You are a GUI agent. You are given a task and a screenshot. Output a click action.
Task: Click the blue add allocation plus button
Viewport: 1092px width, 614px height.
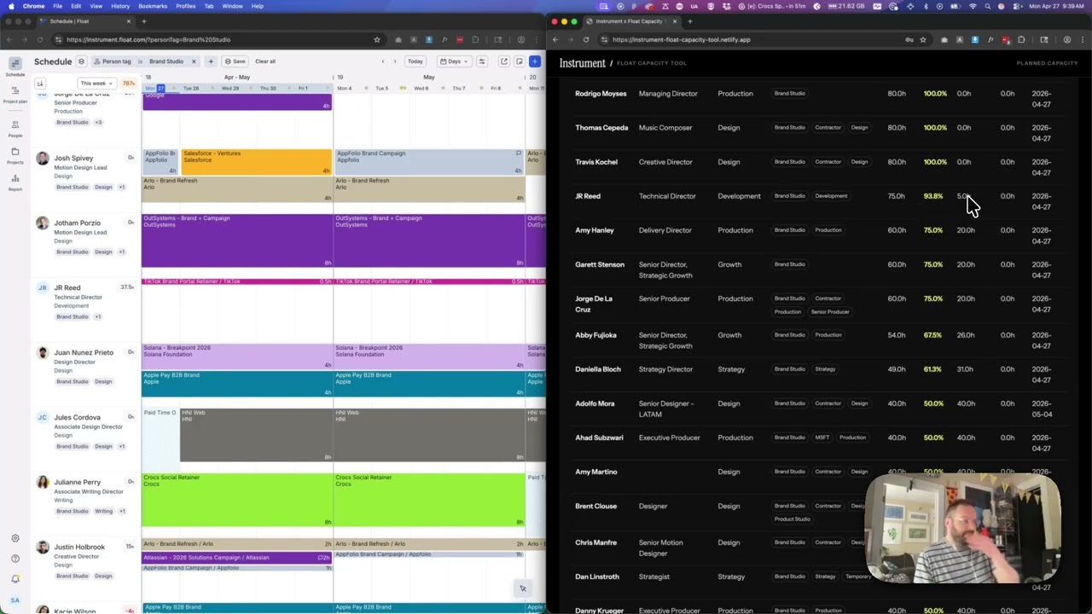[x=535, y=61]
